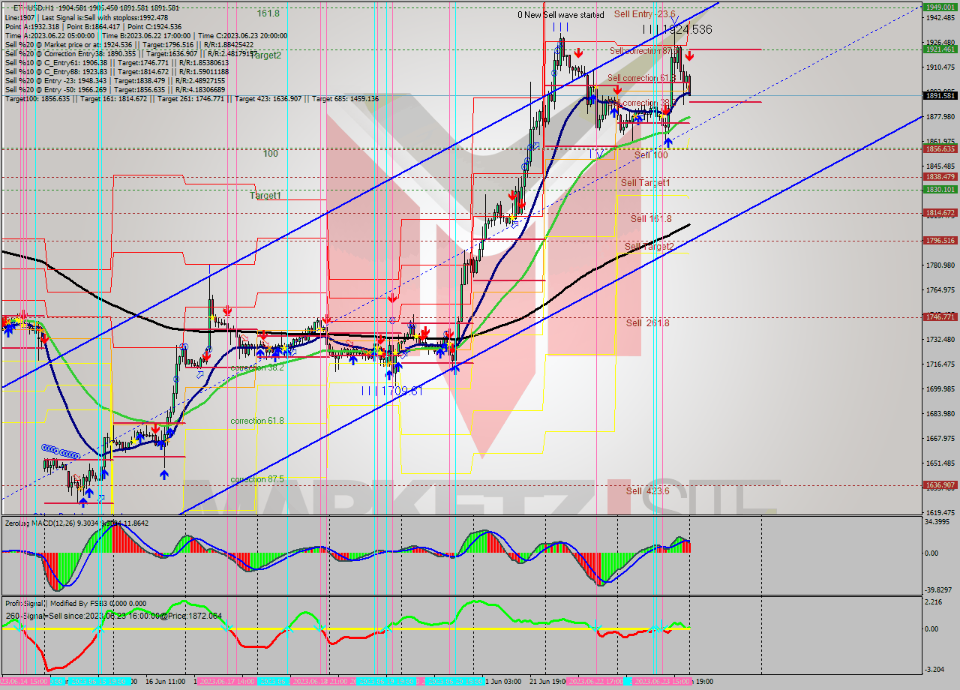The image size is (960, 690).
Task: Select the 1796.516 price tag
Action: pyautogui.click(x=940, y=241)
